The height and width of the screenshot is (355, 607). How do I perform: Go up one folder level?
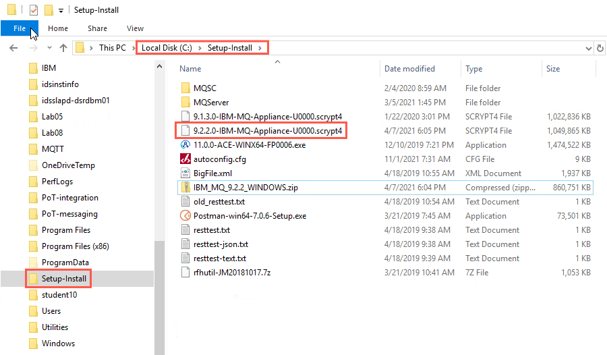tap(63, 48)
